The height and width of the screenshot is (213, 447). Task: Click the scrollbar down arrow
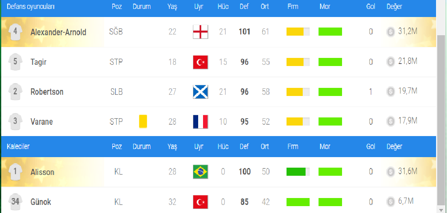pyautogui.click(x=441, y=210)
